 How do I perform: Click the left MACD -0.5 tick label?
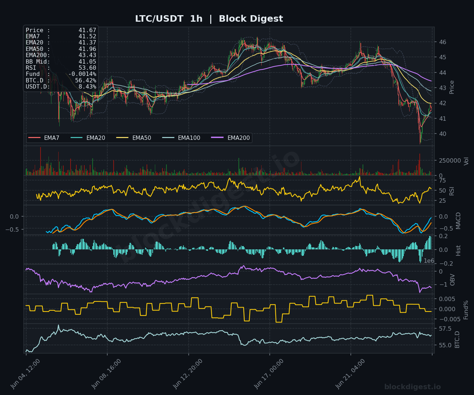click(x=12, y=229)
